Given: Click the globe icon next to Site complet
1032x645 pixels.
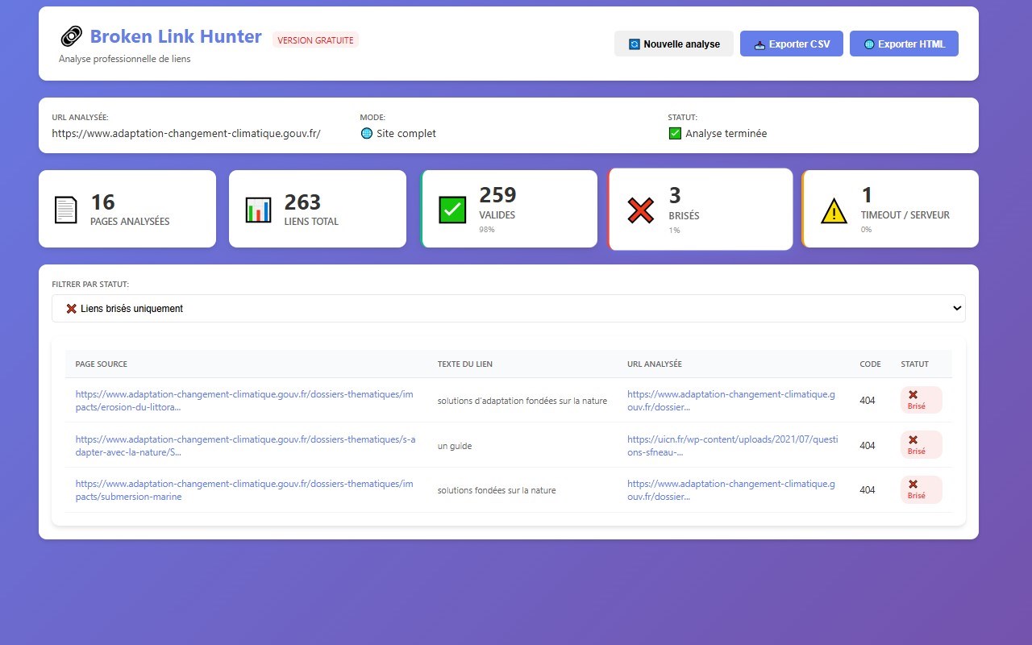Looking at the screenshot, I should [367, 134].
